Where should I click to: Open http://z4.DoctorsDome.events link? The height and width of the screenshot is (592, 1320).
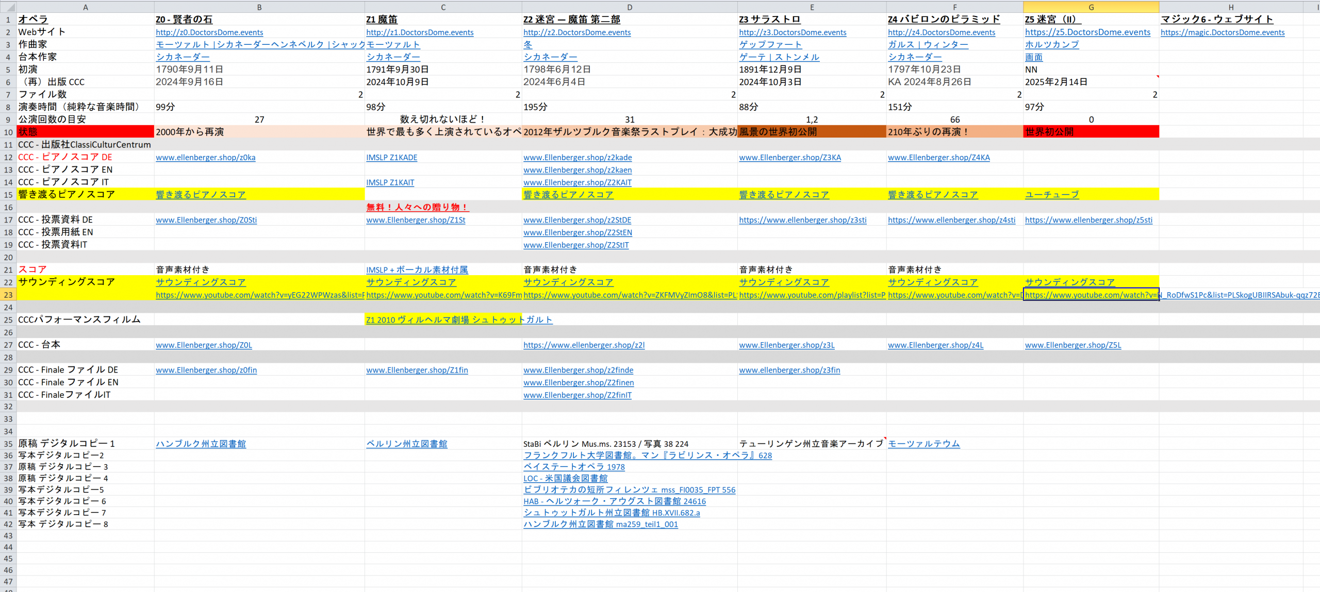(x=942, y=32)
